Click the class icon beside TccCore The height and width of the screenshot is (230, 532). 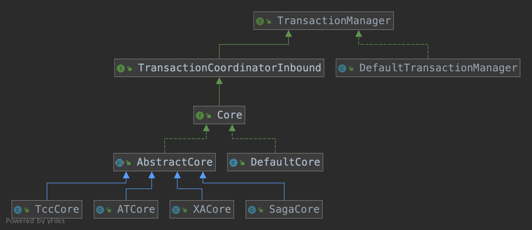click(18, 210)
